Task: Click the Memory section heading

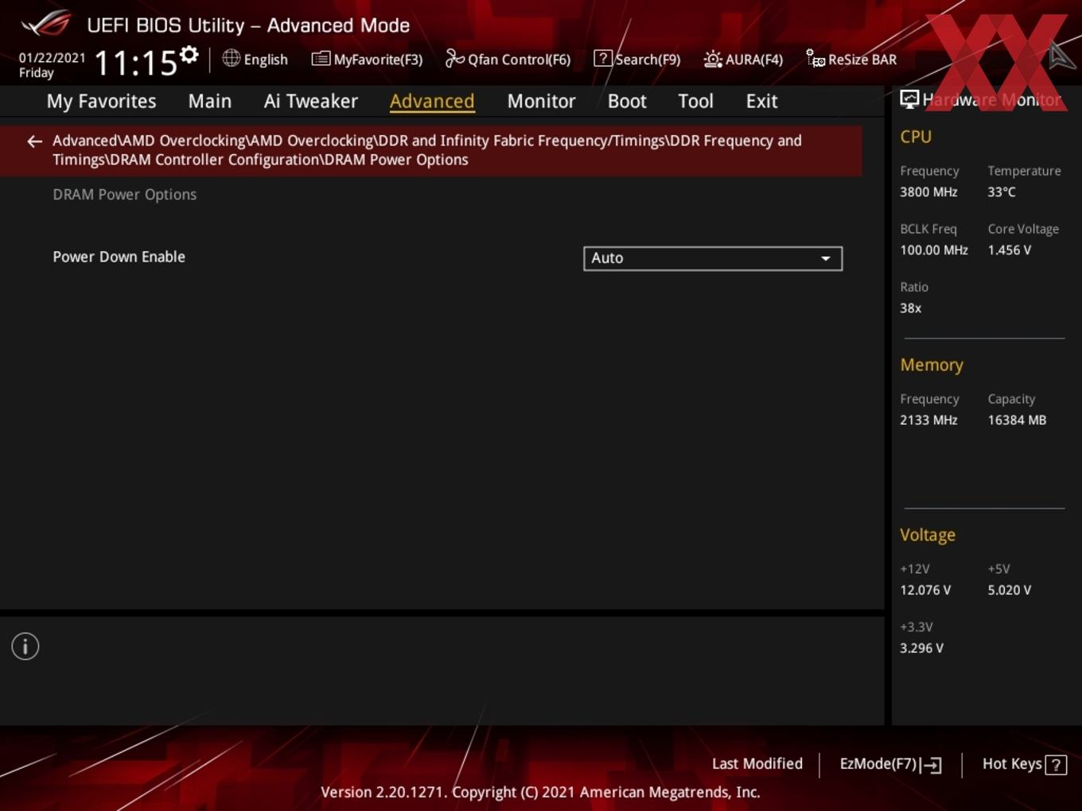Action: coord(932,365)
